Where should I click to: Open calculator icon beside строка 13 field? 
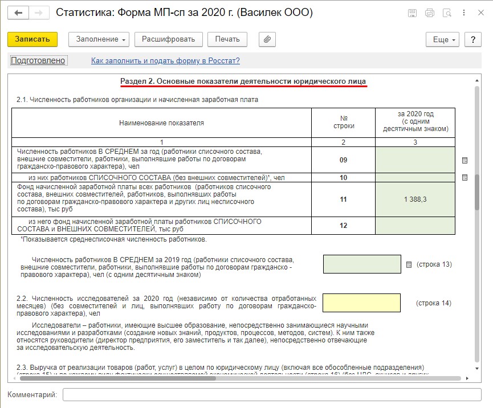(409, 264)
